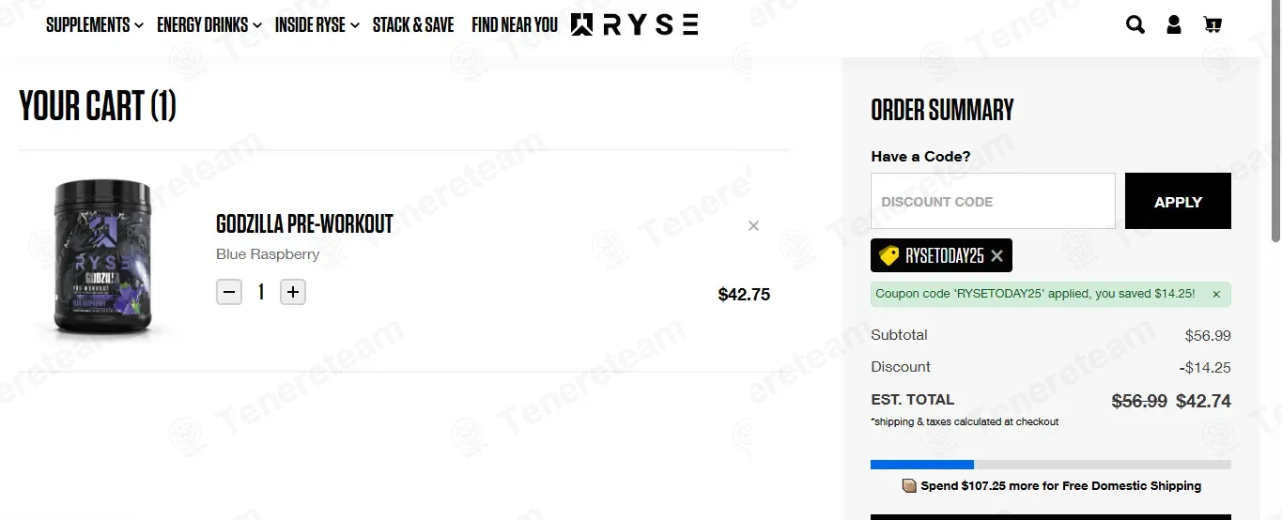Open the Find Near You page
The image size is (1282, 520).
coord(515,25)
